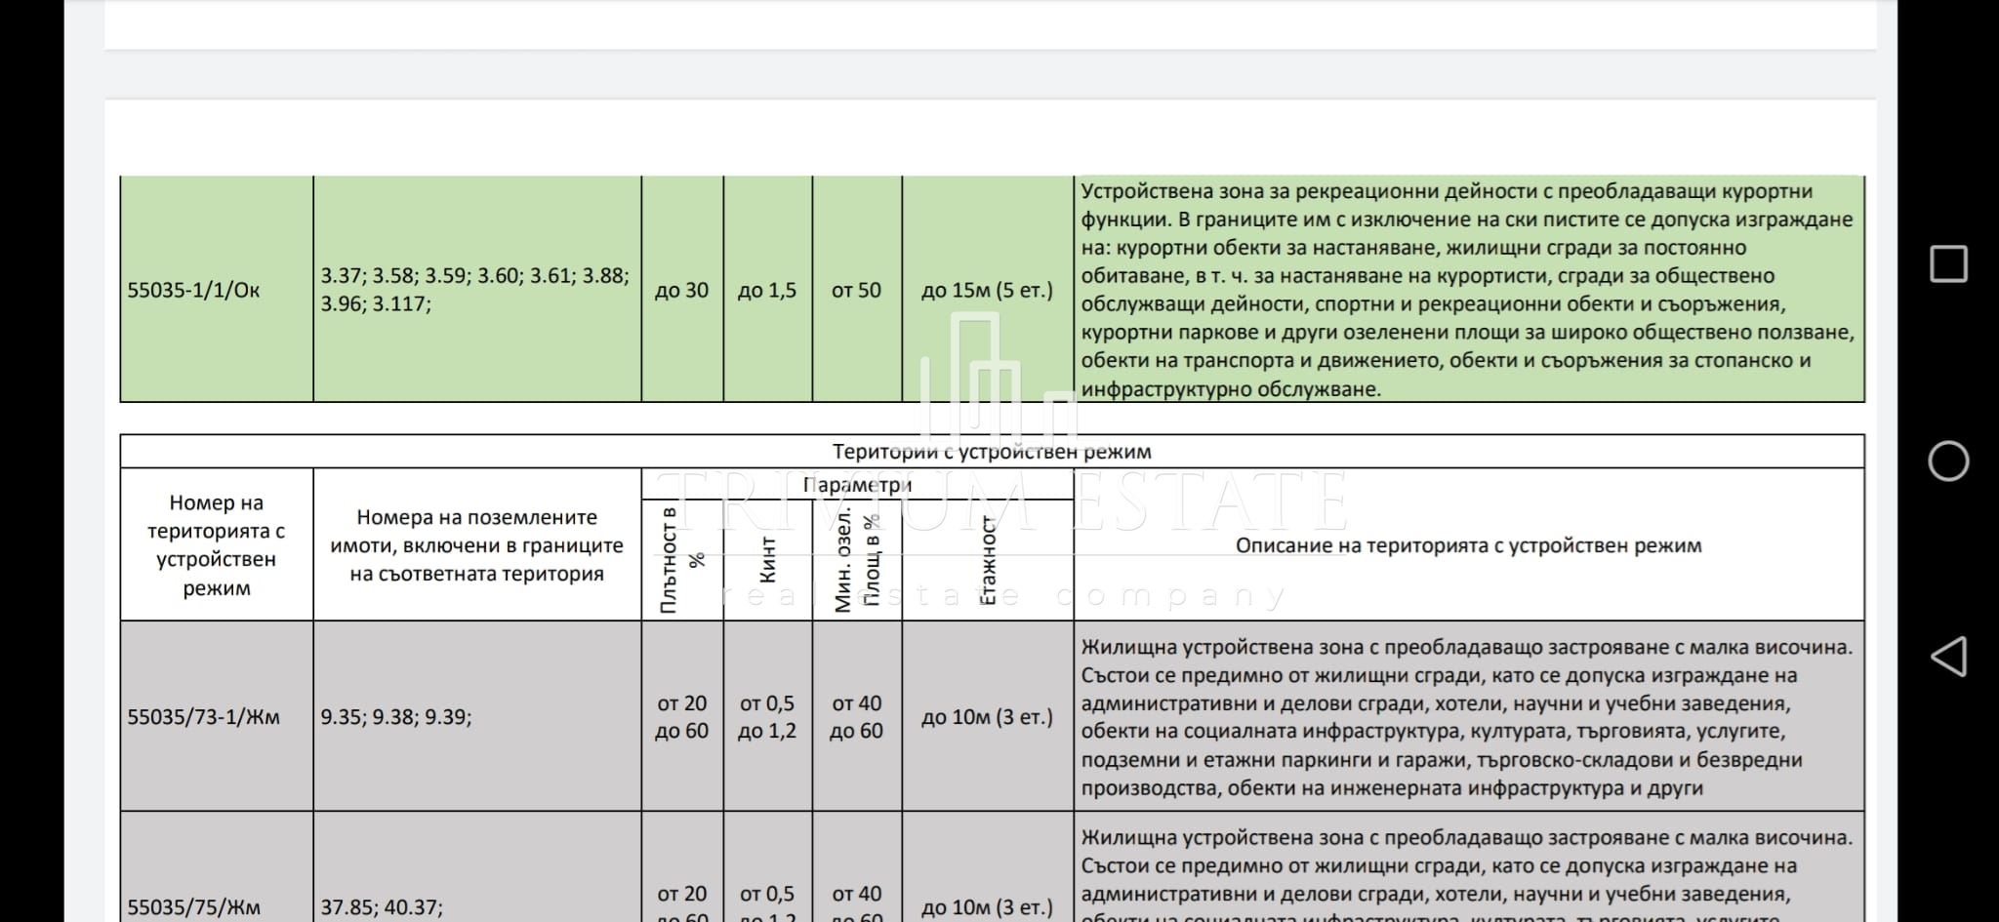Select the 'до 30' density cell

click(x=681, y=290)
